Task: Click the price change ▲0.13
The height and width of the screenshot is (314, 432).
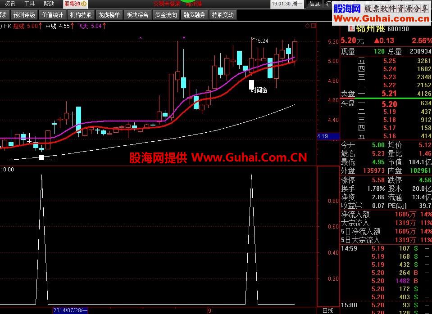Action: [384, 41]
